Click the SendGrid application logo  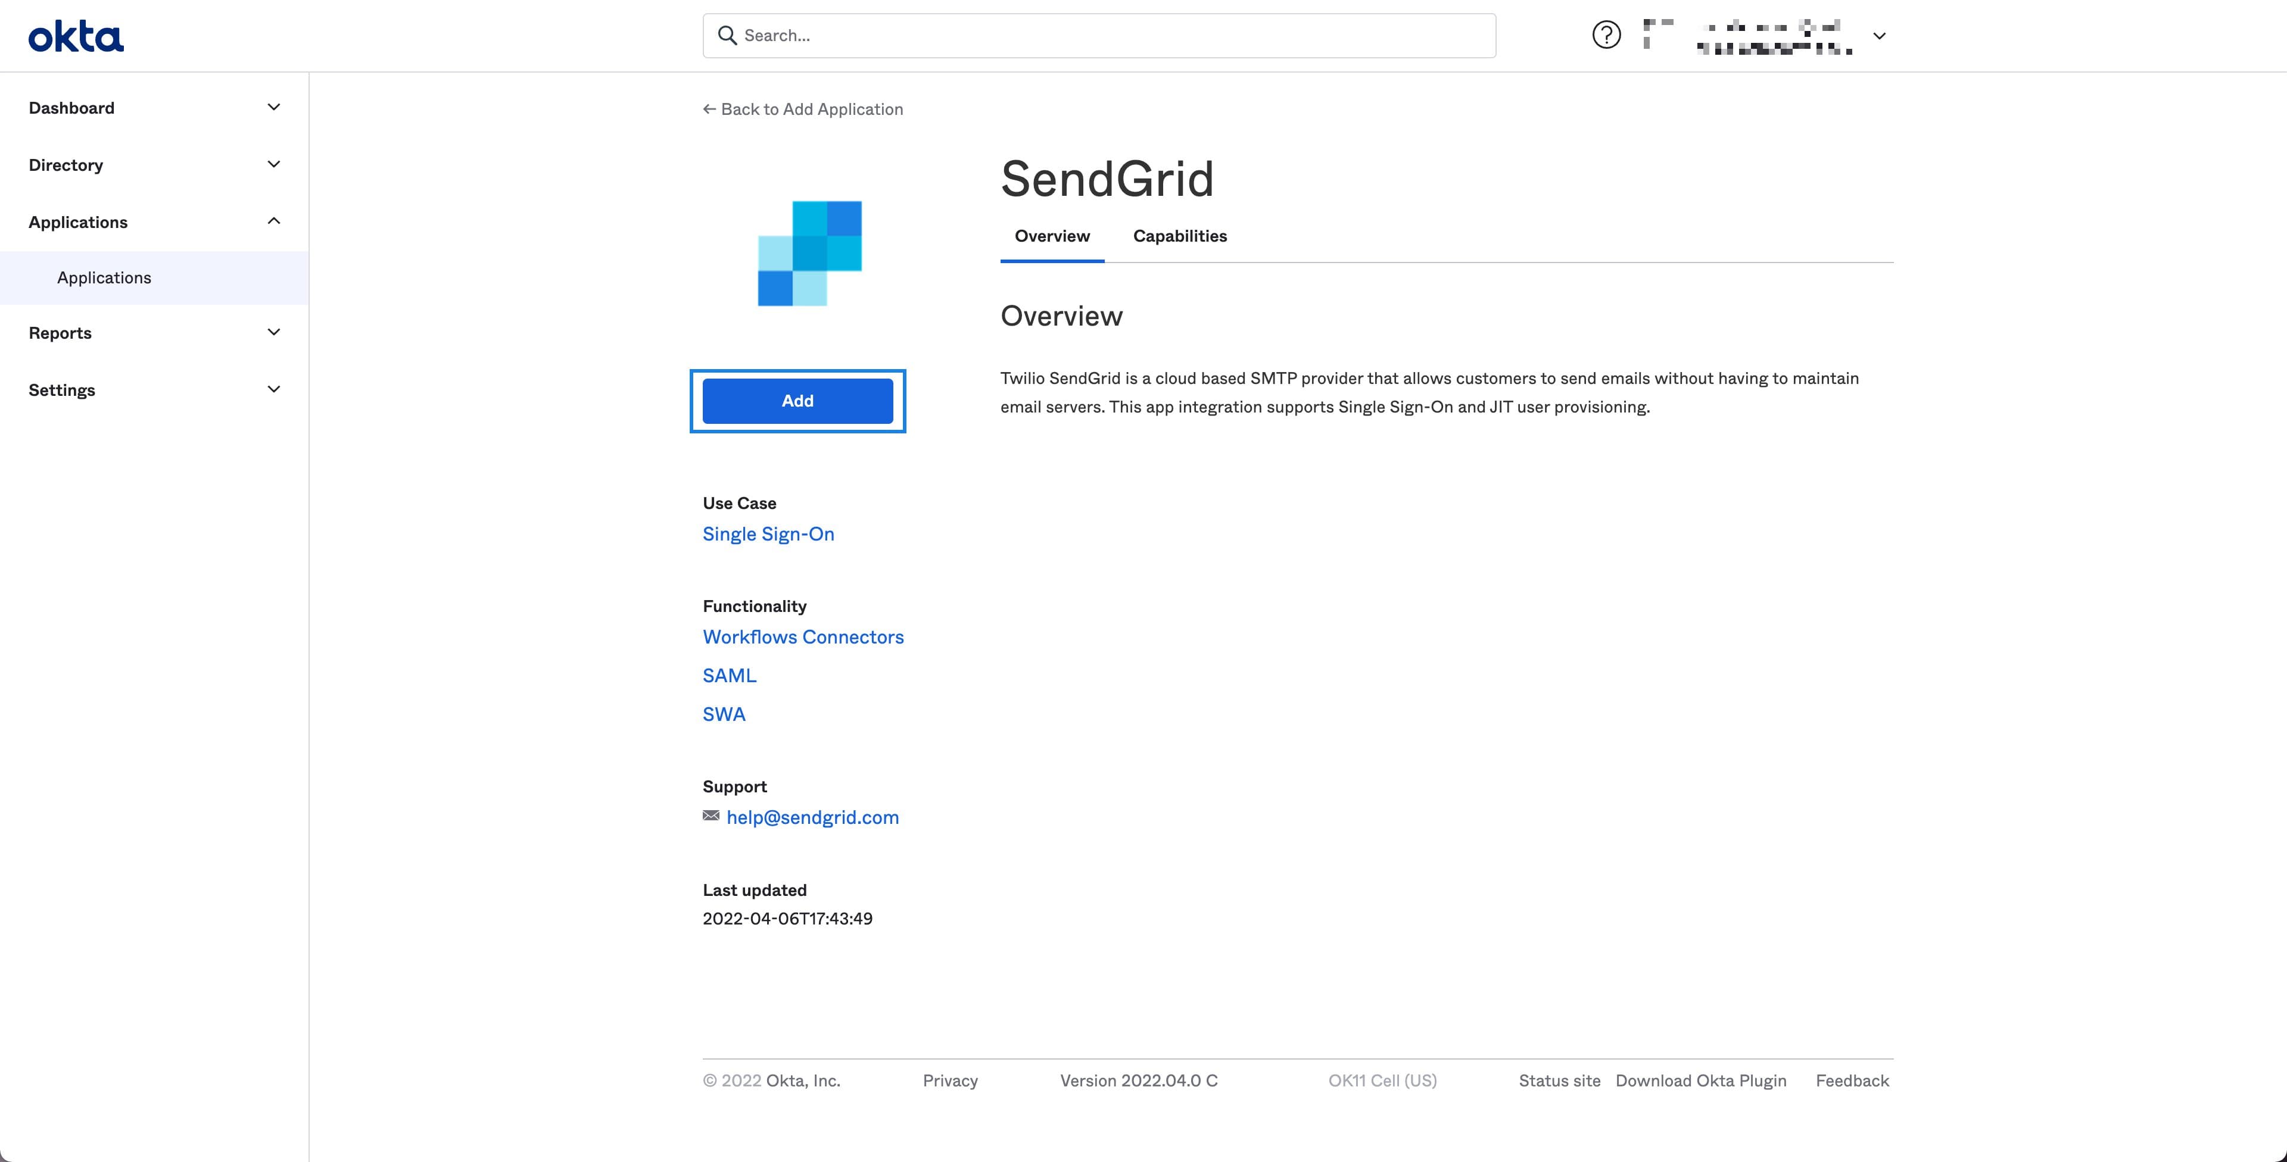(x=809, y=253)
